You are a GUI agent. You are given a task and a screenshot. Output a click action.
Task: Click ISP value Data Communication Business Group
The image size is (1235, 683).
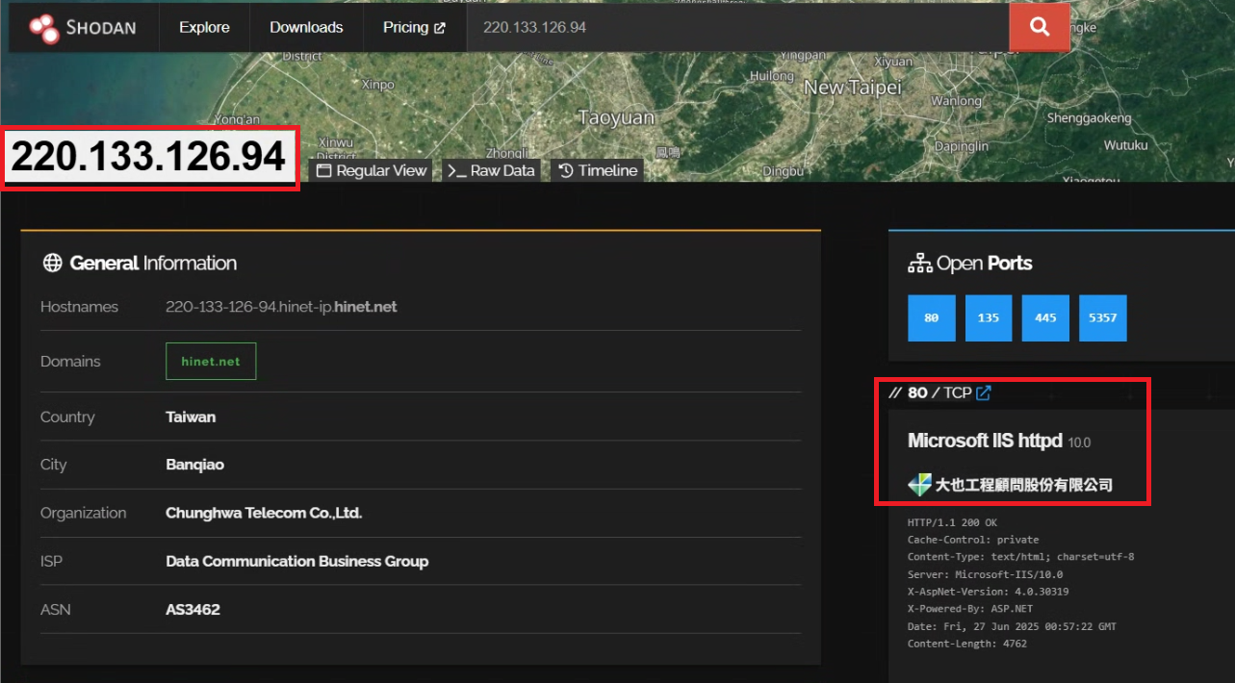coord(297,561)
